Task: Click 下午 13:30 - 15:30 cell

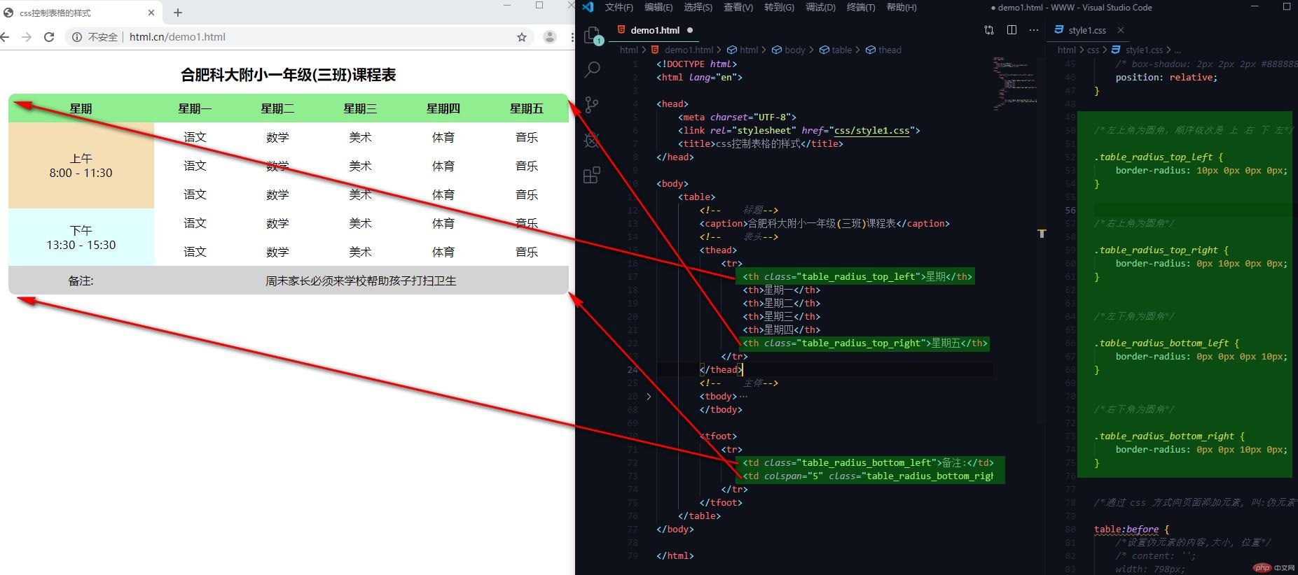Action: 81,238
